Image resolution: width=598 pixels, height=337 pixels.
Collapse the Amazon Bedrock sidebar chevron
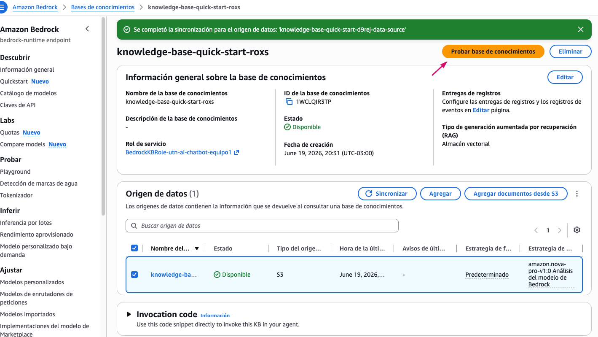(x=87, y=29)
